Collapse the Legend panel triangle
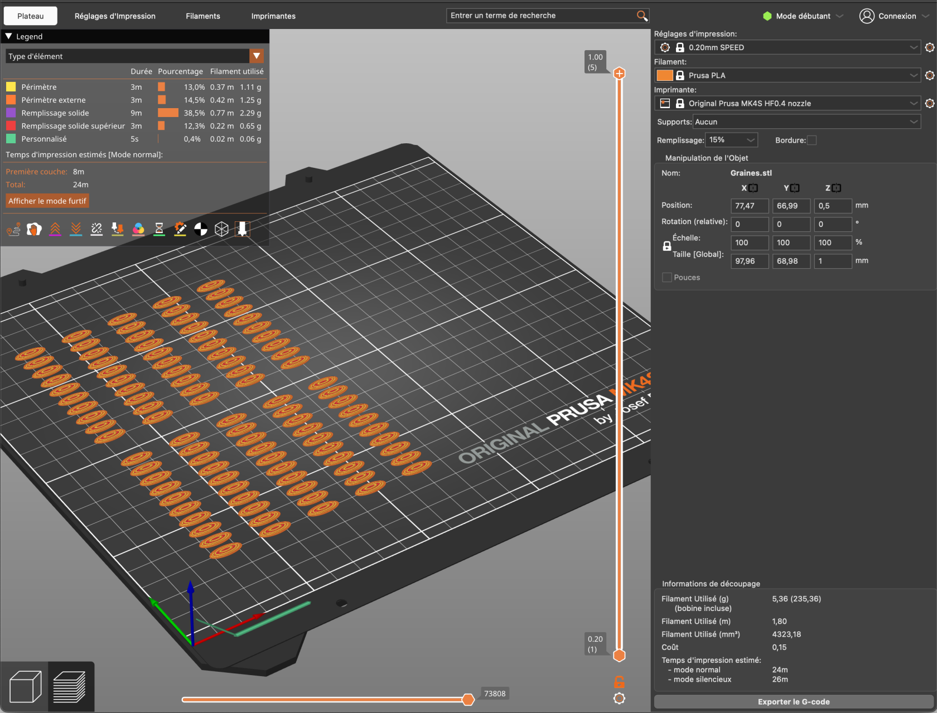The image size is (937, 713). 8,36
